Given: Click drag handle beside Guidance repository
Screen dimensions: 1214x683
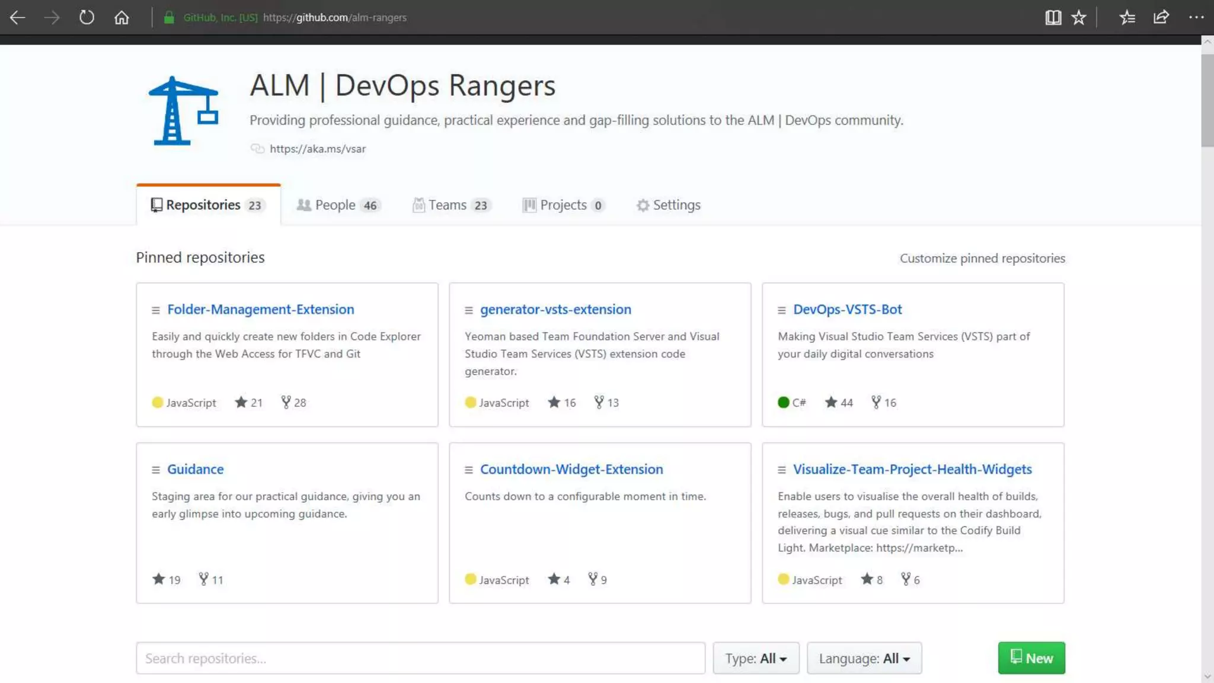Looking at the screenshot, I should [x=156, y=470].
